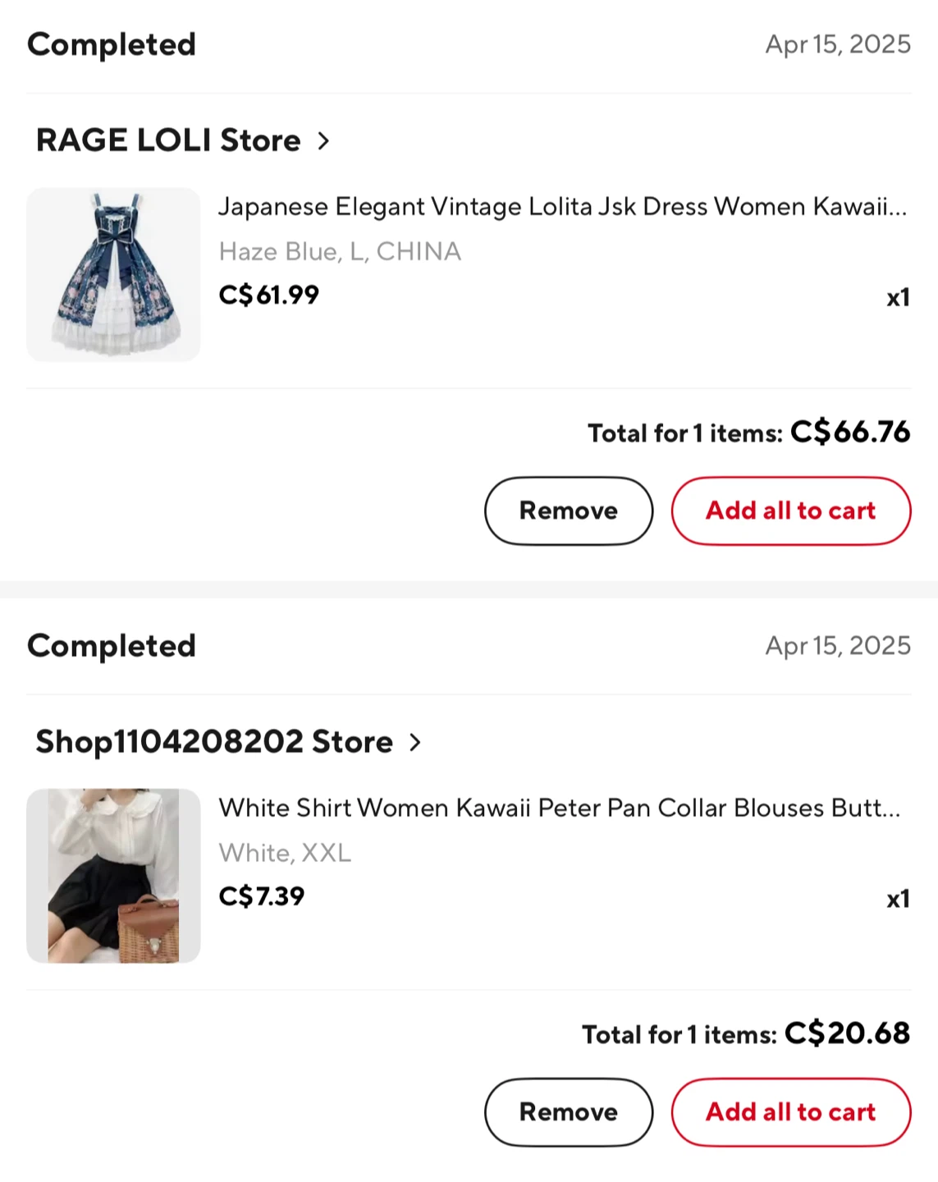Image resolution: width=938 pixels, height=1182 pixels.
Task: Click the chevron beside RAGE LOLI Store
Action: pyautogui.click(x=324, y=141)
